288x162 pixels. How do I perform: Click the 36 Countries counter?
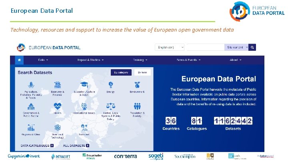click(171, 124)
